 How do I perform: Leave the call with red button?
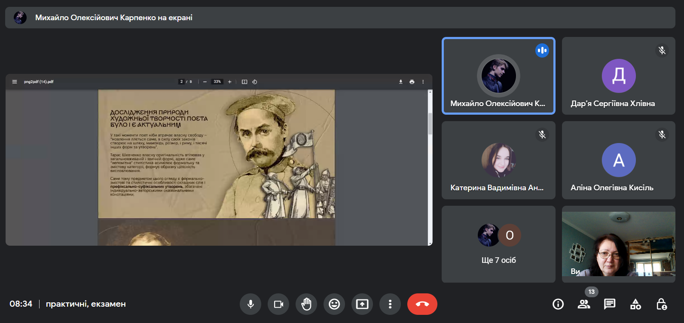(x=422, y=304)
